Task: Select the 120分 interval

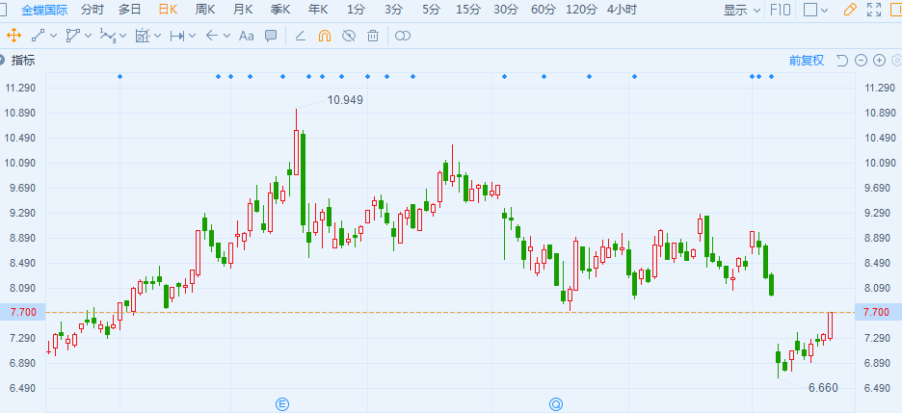Action: pyautogui.click(x=582, y=10)
